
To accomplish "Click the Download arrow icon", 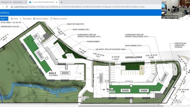I will (x=21, y=19).
